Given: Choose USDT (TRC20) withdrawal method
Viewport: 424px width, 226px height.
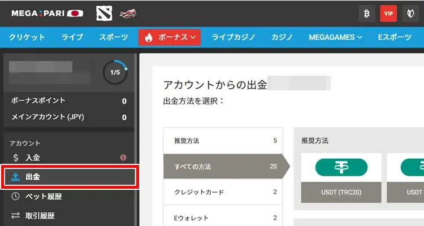Looking at the screenshot, I should [x=341, y=178].
